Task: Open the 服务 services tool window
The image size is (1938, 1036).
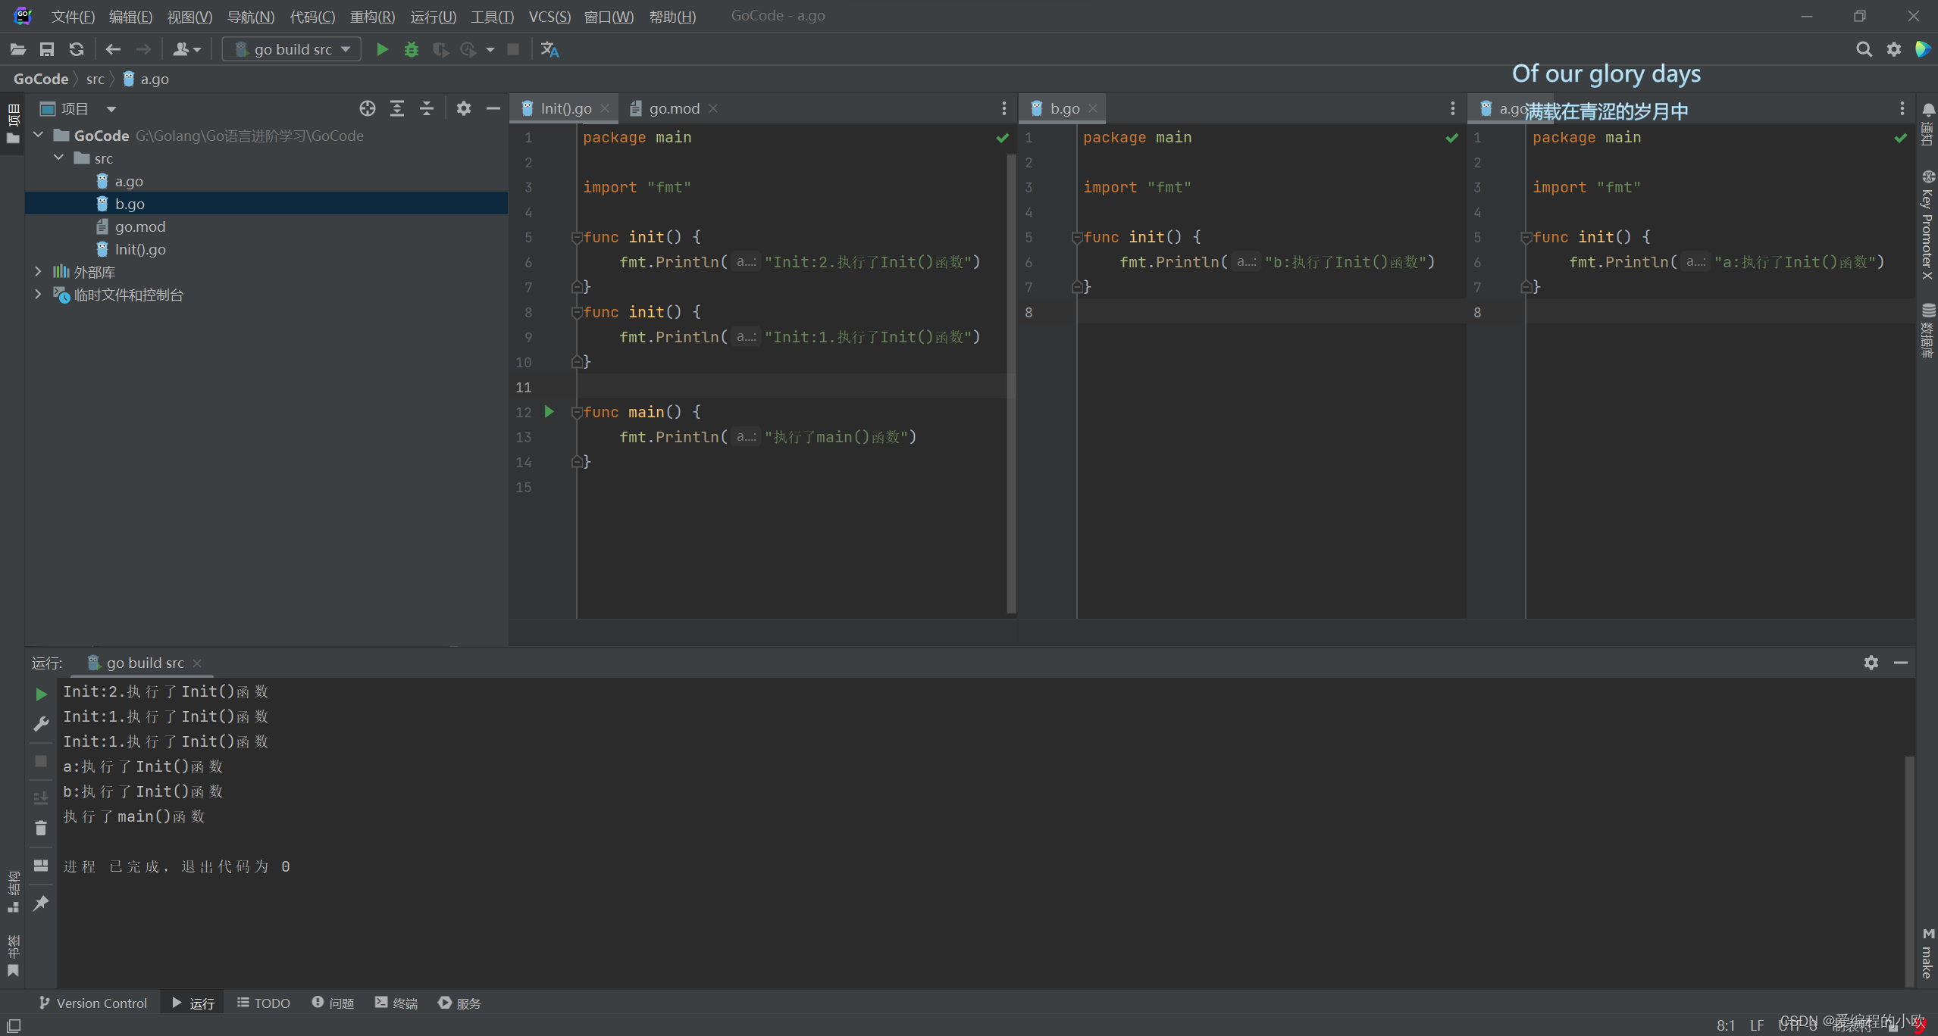Action: 460,1003
